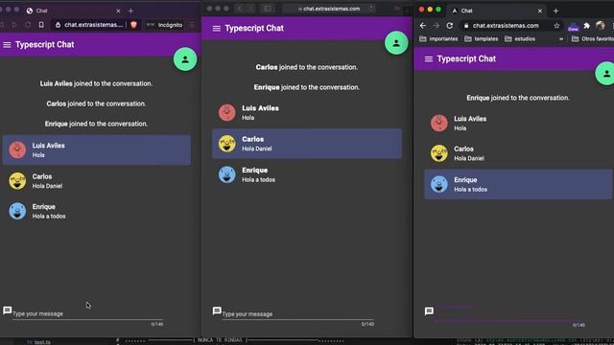The height and width of the screenshot is (345, 614).
Task: Click Chrome forward arrow in right window
Action: (x=437, y=26)
